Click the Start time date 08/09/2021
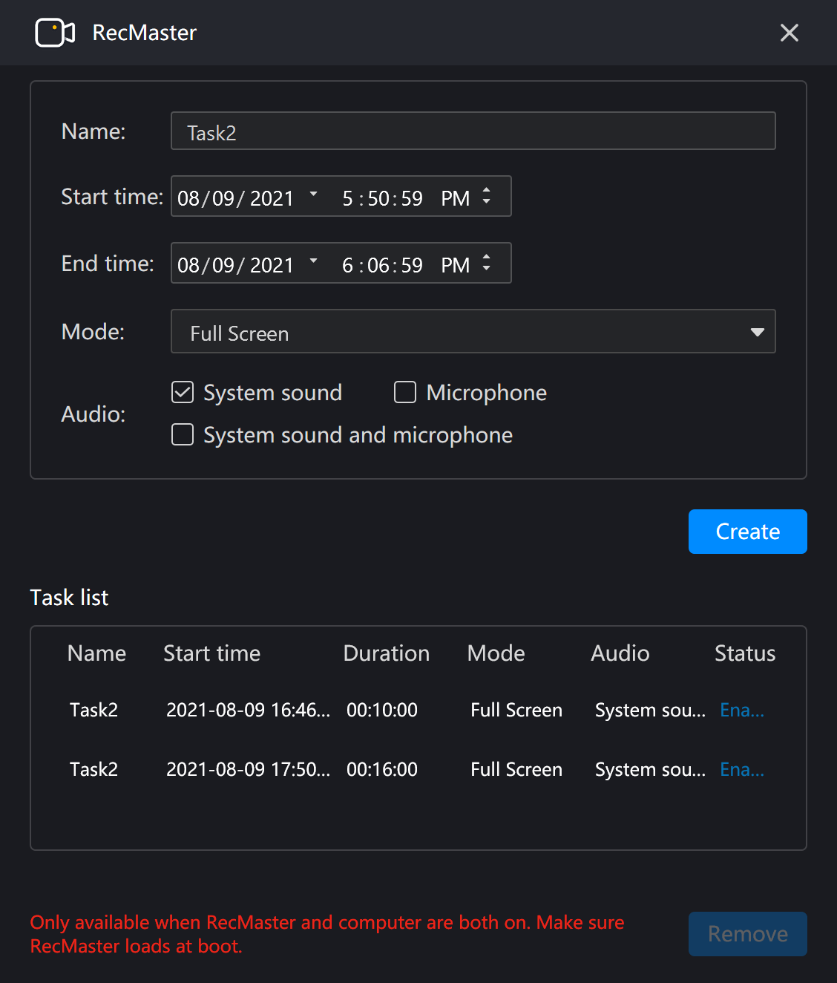 tap(235, 198)
